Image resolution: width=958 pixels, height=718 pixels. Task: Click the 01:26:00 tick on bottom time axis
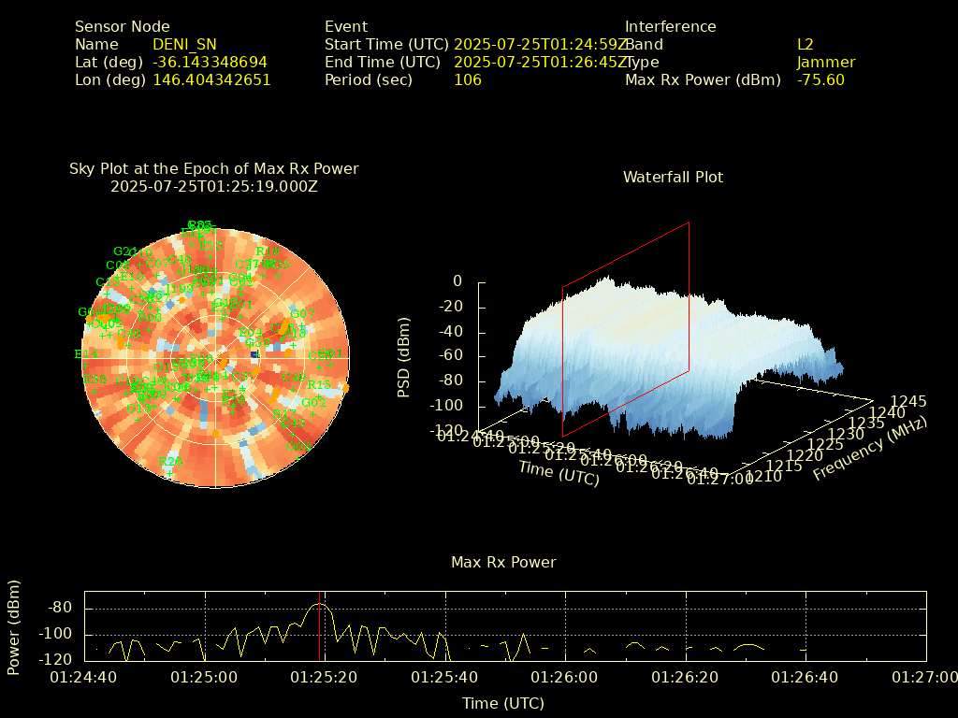click(x=565, y=676)
